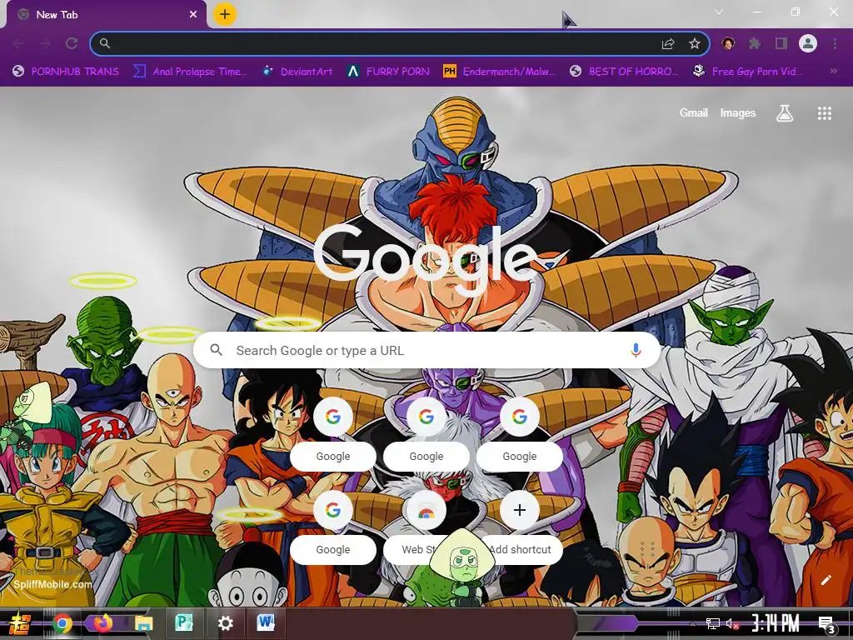Screen dimensions: 853x640
Task: Open Google Images link
Action: (x=738, y=112)
